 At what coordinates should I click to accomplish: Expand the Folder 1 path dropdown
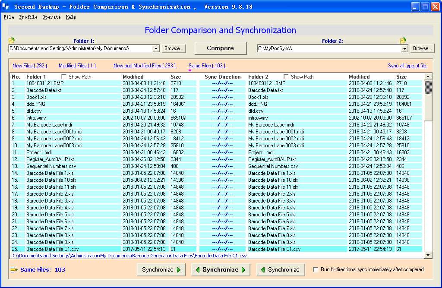[x=156, y=48]
